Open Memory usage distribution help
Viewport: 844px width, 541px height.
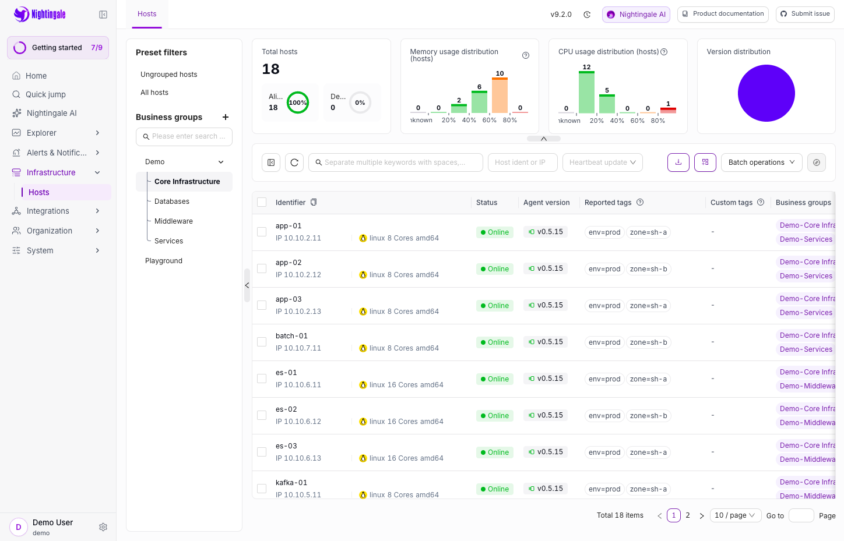[x=526, y=55]
